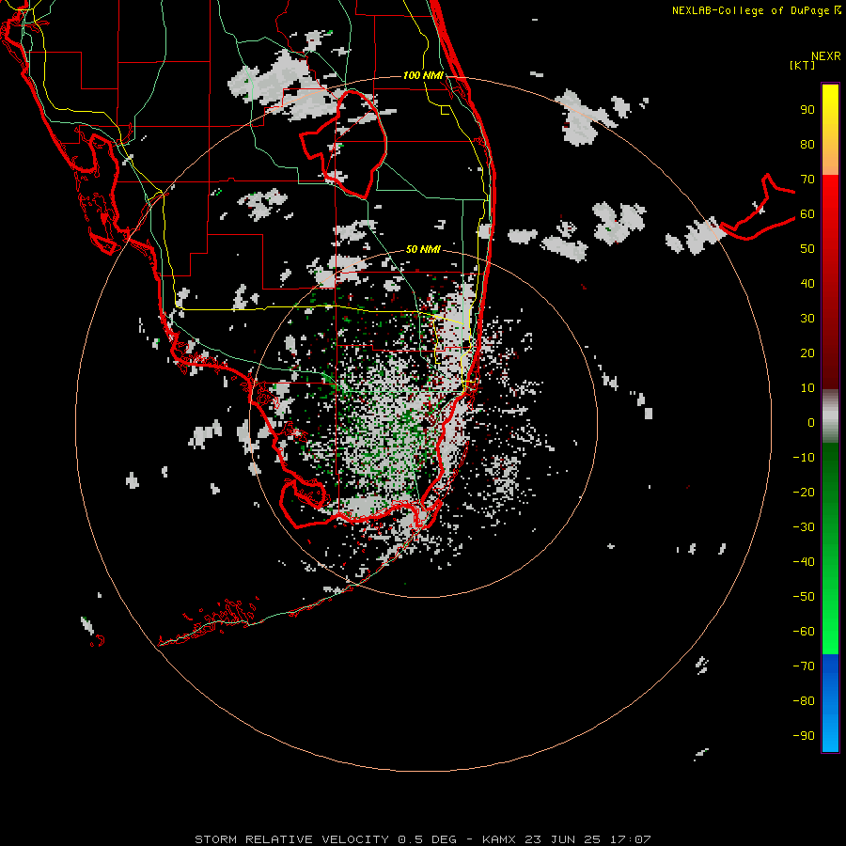Click the -80 value on velocity scale
The image size is (846, 846).
[x=804, y=701]
